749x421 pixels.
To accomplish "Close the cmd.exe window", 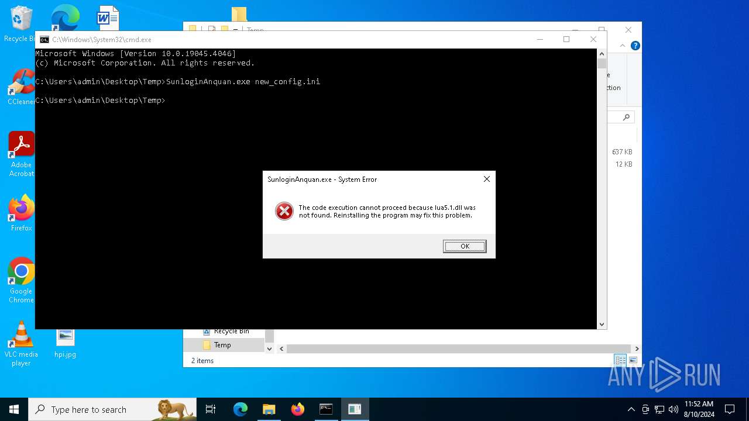I will 593,39.
